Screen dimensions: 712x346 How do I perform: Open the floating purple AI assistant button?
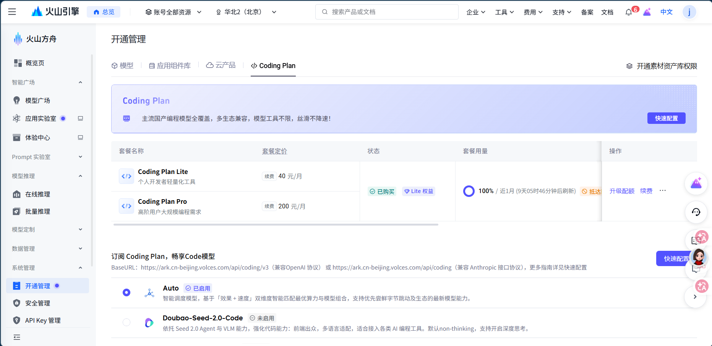pos(696,184)
